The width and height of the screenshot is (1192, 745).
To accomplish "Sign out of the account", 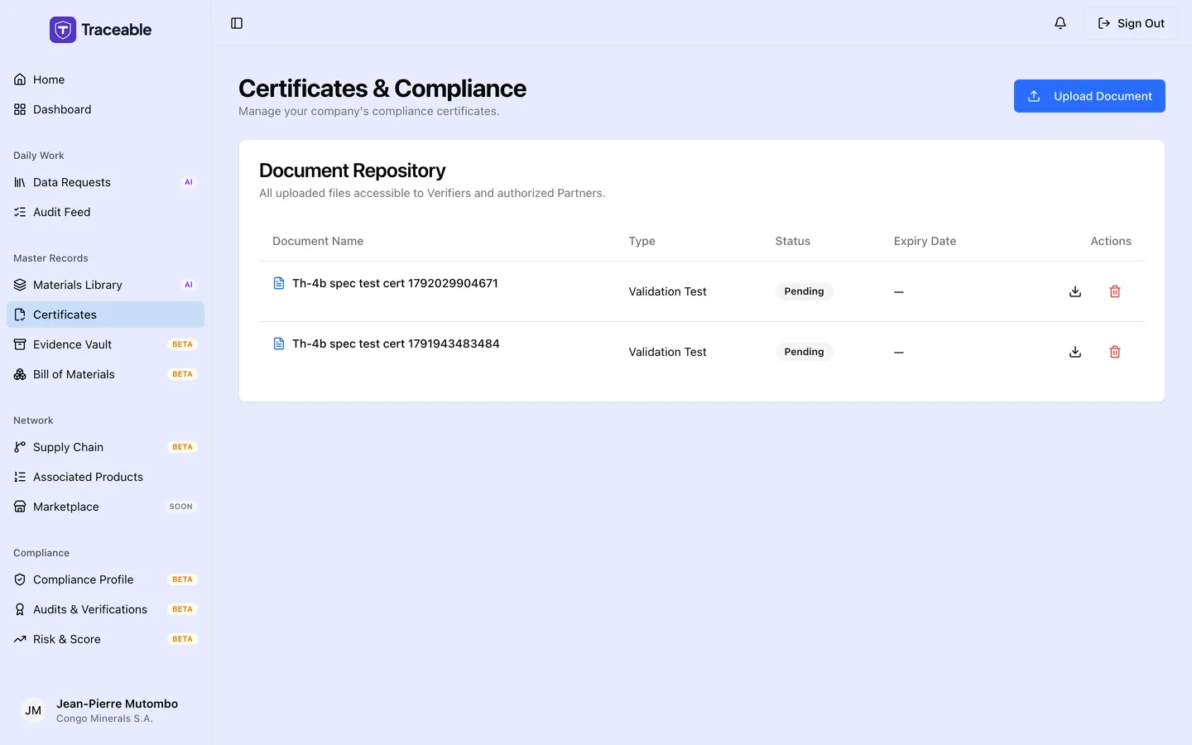I will [1131, 23].
